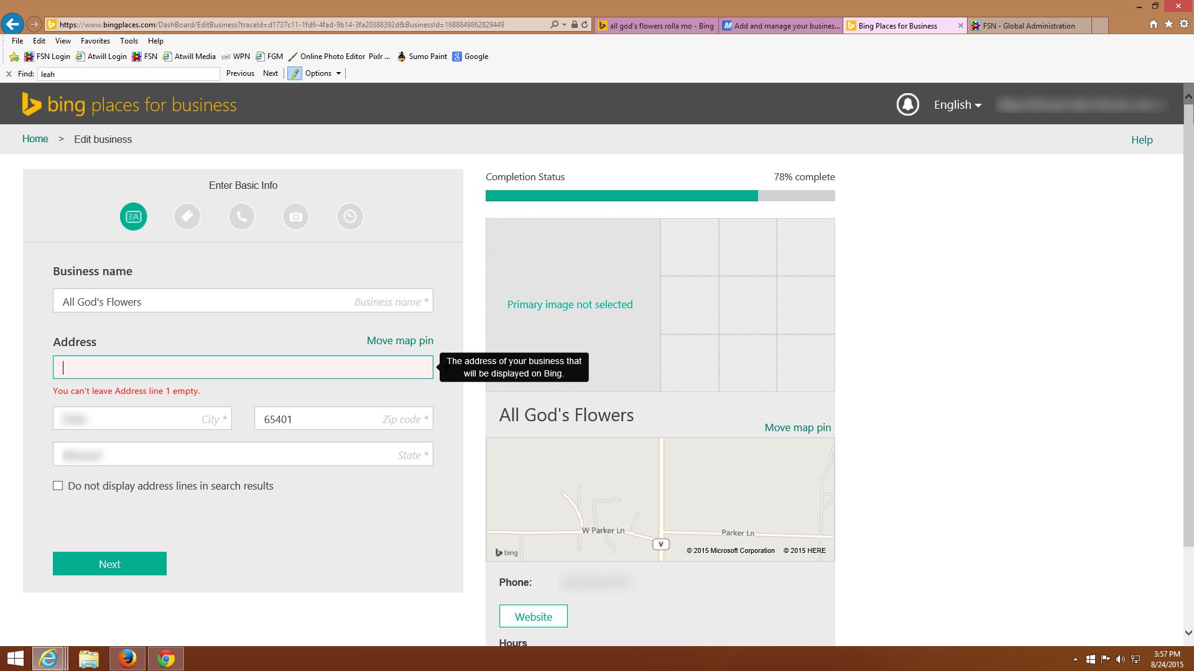Launch Firefox from the taskbar
Viewport: 1194px width, 671px height.
point(127,659)
